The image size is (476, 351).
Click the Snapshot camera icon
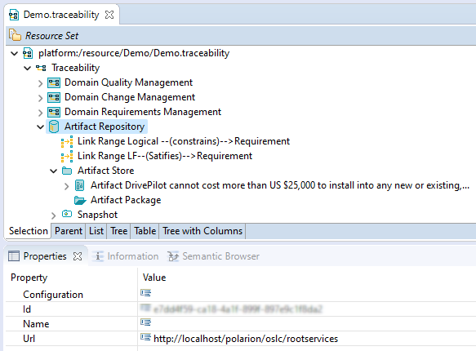[67, 214]
